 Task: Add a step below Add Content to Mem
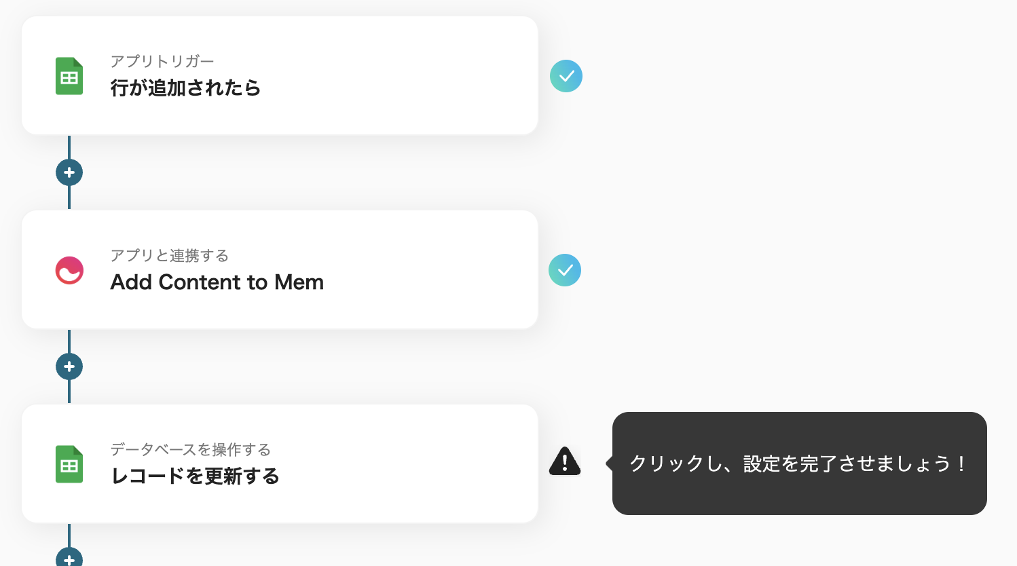[69, 366]
